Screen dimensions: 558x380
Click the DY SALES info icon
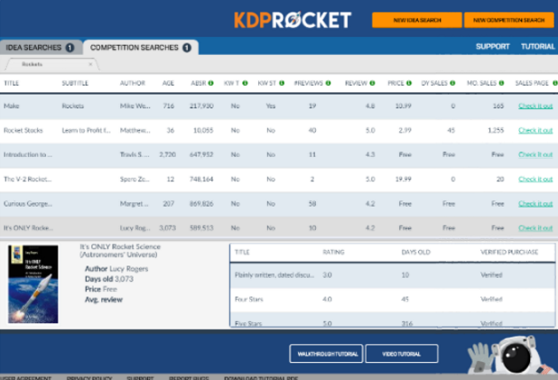[x=452, y=83]
